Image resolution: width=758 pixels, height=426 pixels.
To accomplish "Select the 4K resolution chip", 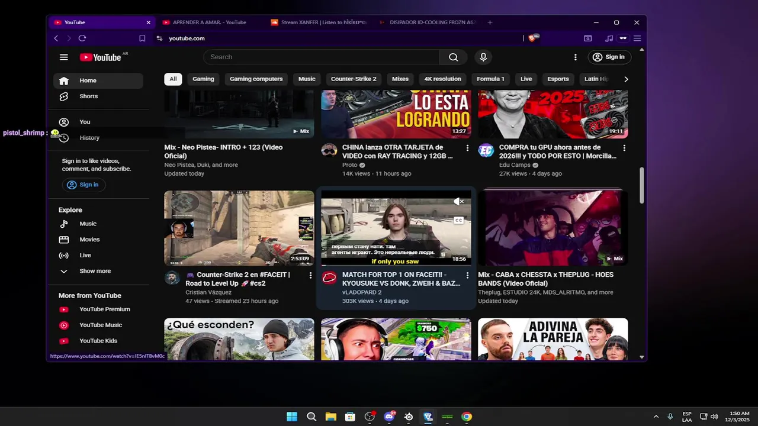I will point(442,79).
